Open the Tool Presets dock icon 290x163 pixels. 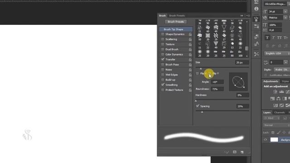tap(256, 54)
